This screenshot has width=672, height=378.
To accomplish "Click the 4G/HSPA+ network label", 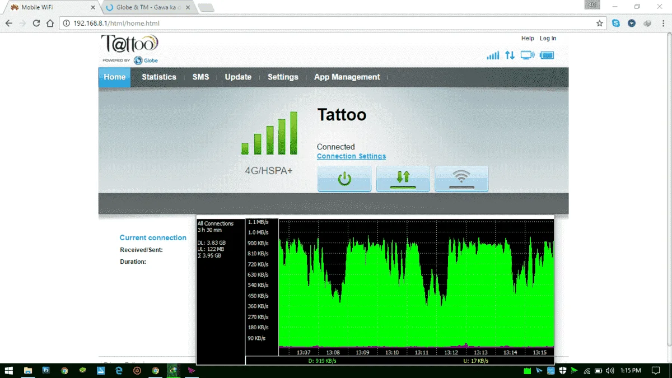I will 269,170.
